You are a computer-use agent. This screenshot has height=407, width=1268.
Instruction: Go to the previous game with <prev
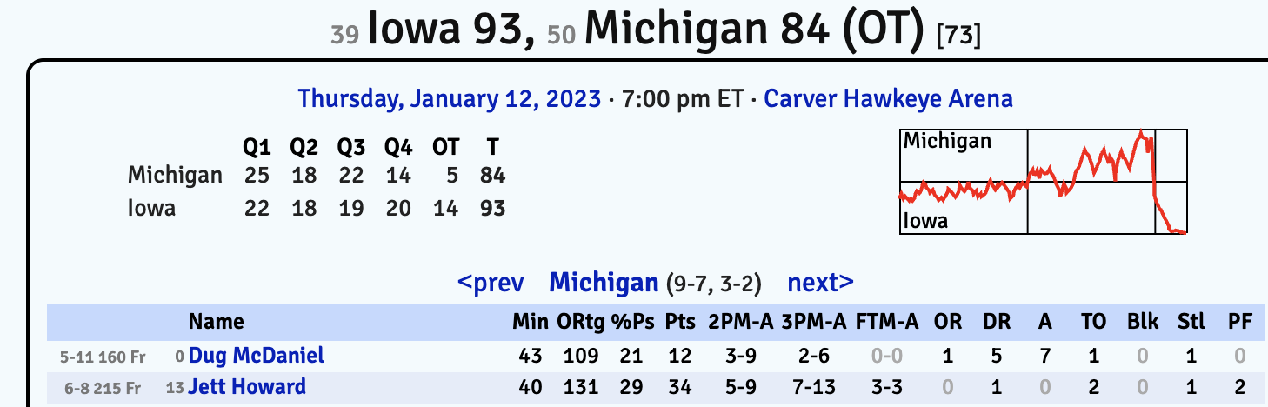click(491, 283)
